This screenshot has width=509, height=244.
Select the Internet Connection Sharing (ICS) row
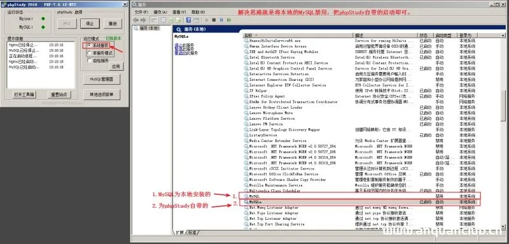click(359, 80)
